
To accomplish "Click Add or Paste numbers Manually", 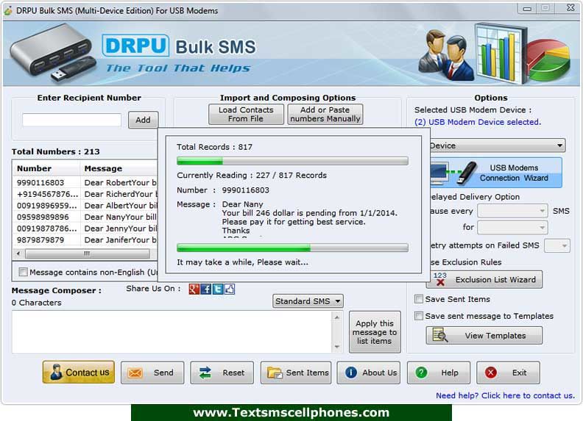I will [x=325, y=115].
